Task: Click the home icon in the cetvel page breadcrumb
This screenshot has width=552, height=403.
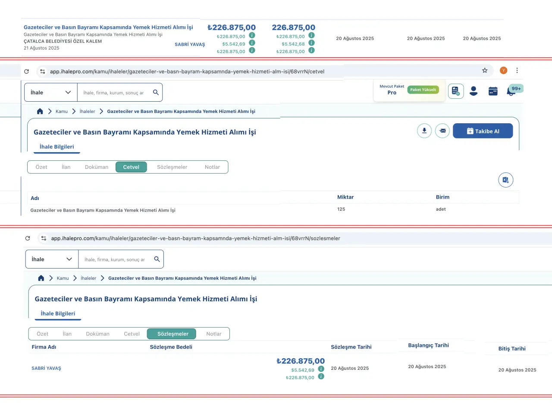Action: [x=40, y=111]
